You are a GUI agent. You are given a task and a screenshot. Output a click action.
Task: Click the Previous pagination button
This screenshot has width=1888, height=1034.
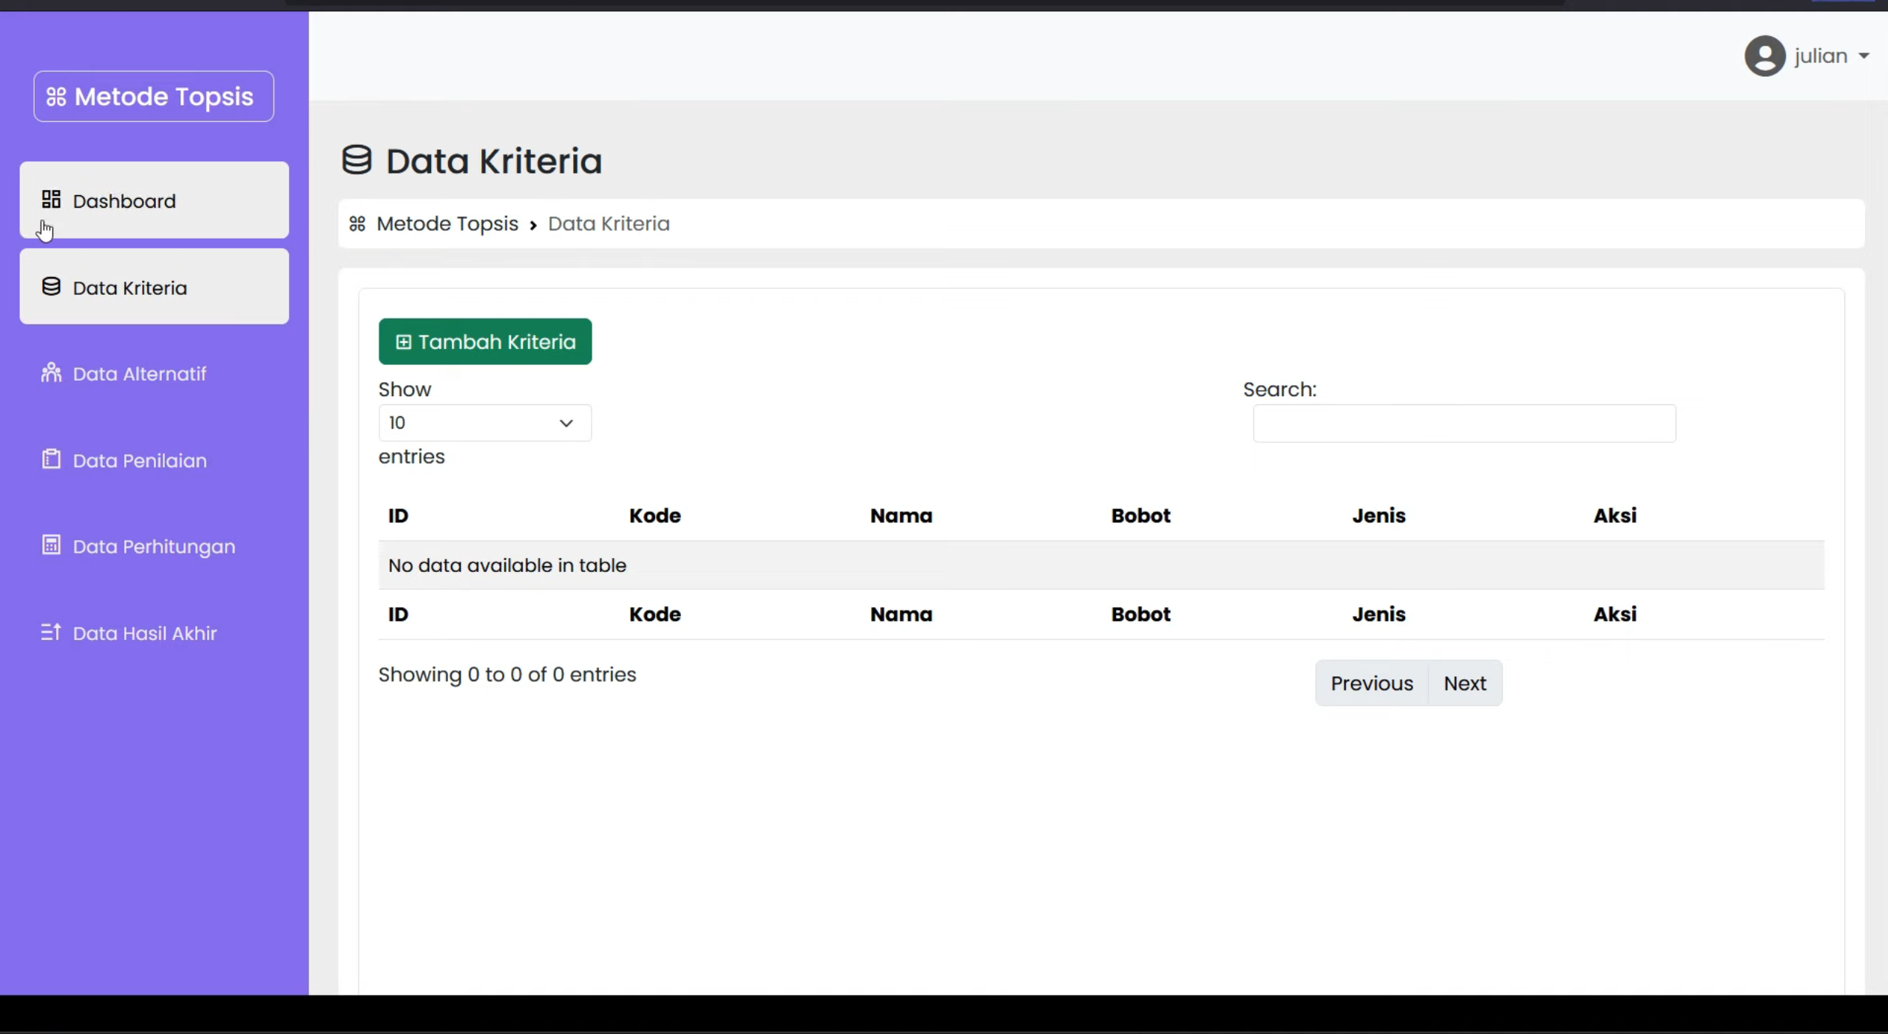click(x=1372, y=683)
